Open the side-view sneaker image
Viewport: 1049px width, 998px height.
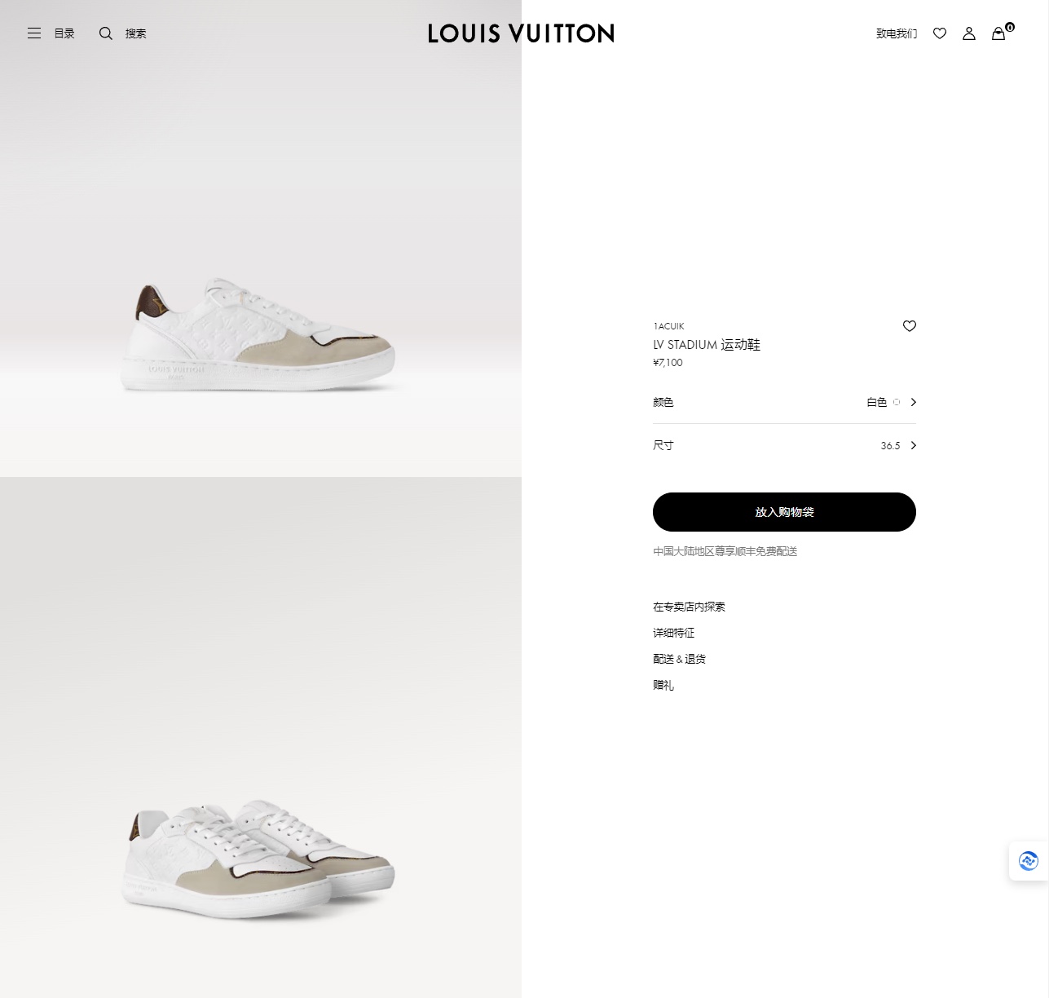[261, 334]
